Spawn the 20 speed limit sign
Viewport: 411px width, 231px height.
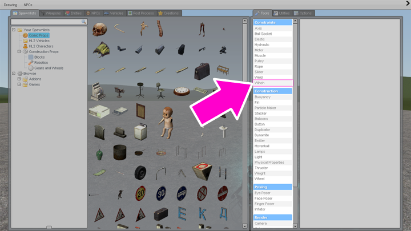(140, 193)
